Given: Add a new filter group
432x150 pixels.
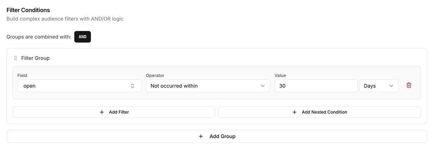Looking at the screenshot, I should [217, 136].
